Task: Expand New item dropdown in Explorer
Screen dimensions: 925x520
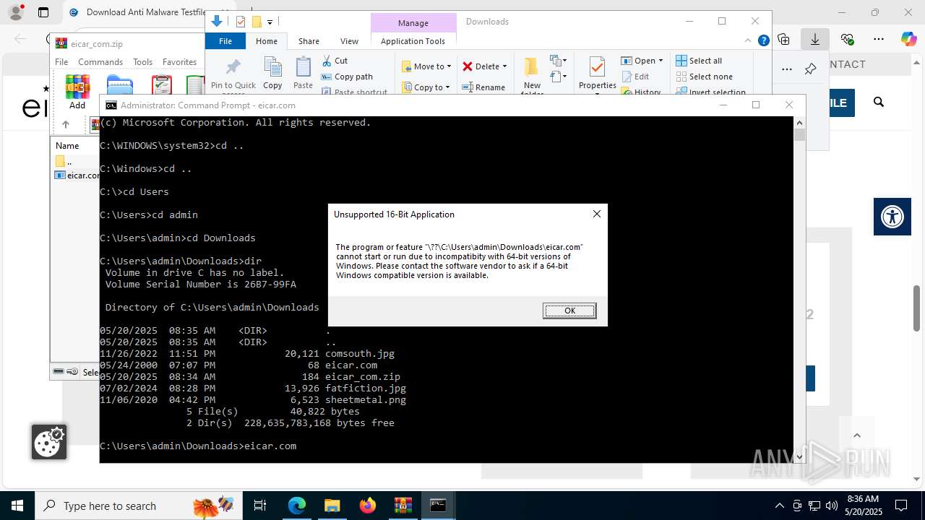Action: click(559, 61)
